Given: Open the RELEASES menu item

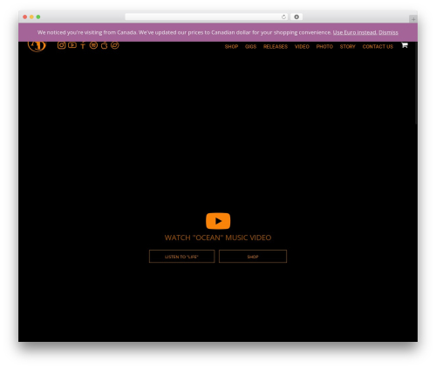Looking at the screenshot, I should tap(276, 47).
